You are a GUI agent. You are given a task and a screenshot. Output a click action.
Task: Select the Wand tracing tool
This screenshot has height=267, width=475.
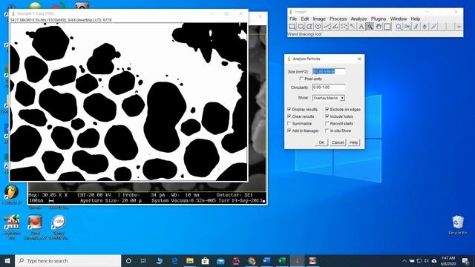(353, 27)
